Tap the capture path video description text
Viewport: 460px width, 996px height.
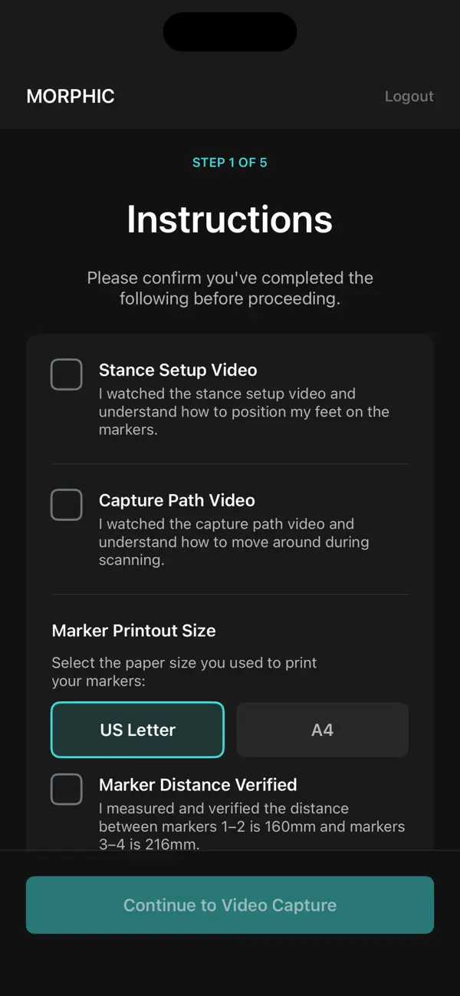(245, 542)
